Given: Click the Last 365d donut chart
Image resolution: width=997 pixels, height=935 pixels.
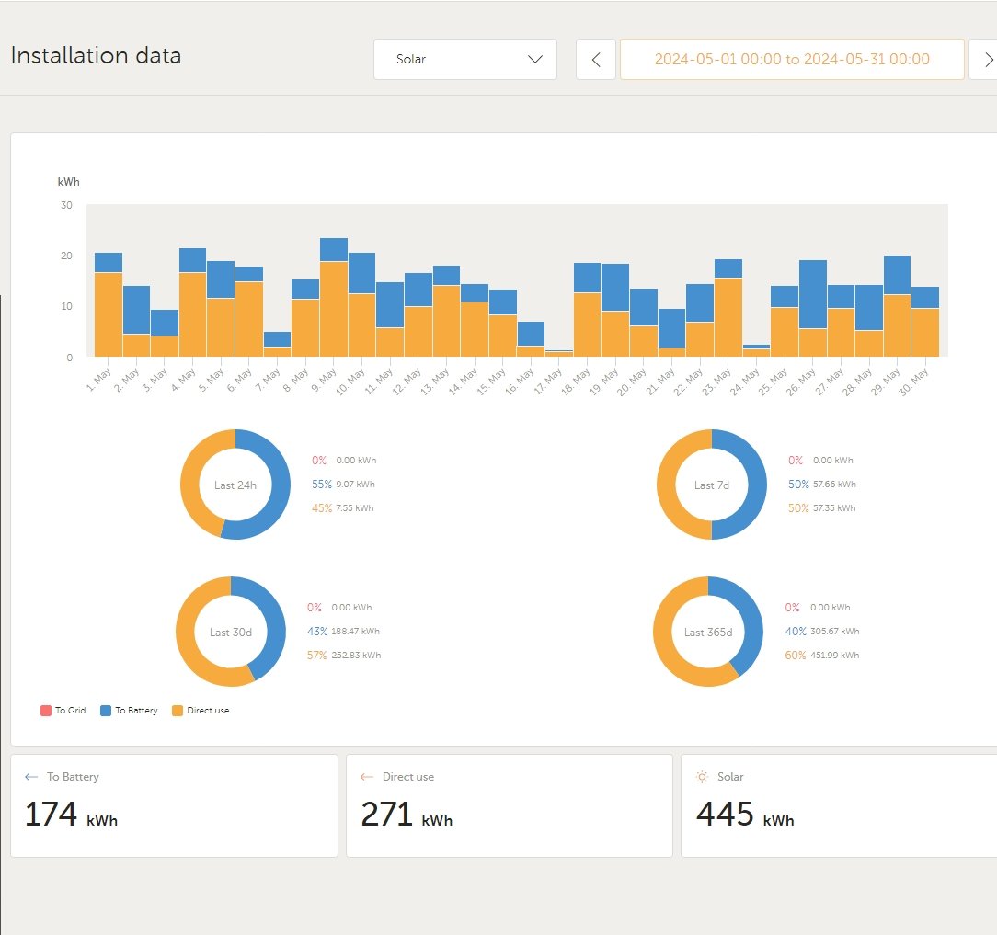Looking at the screenshot, I should (707, 632).
